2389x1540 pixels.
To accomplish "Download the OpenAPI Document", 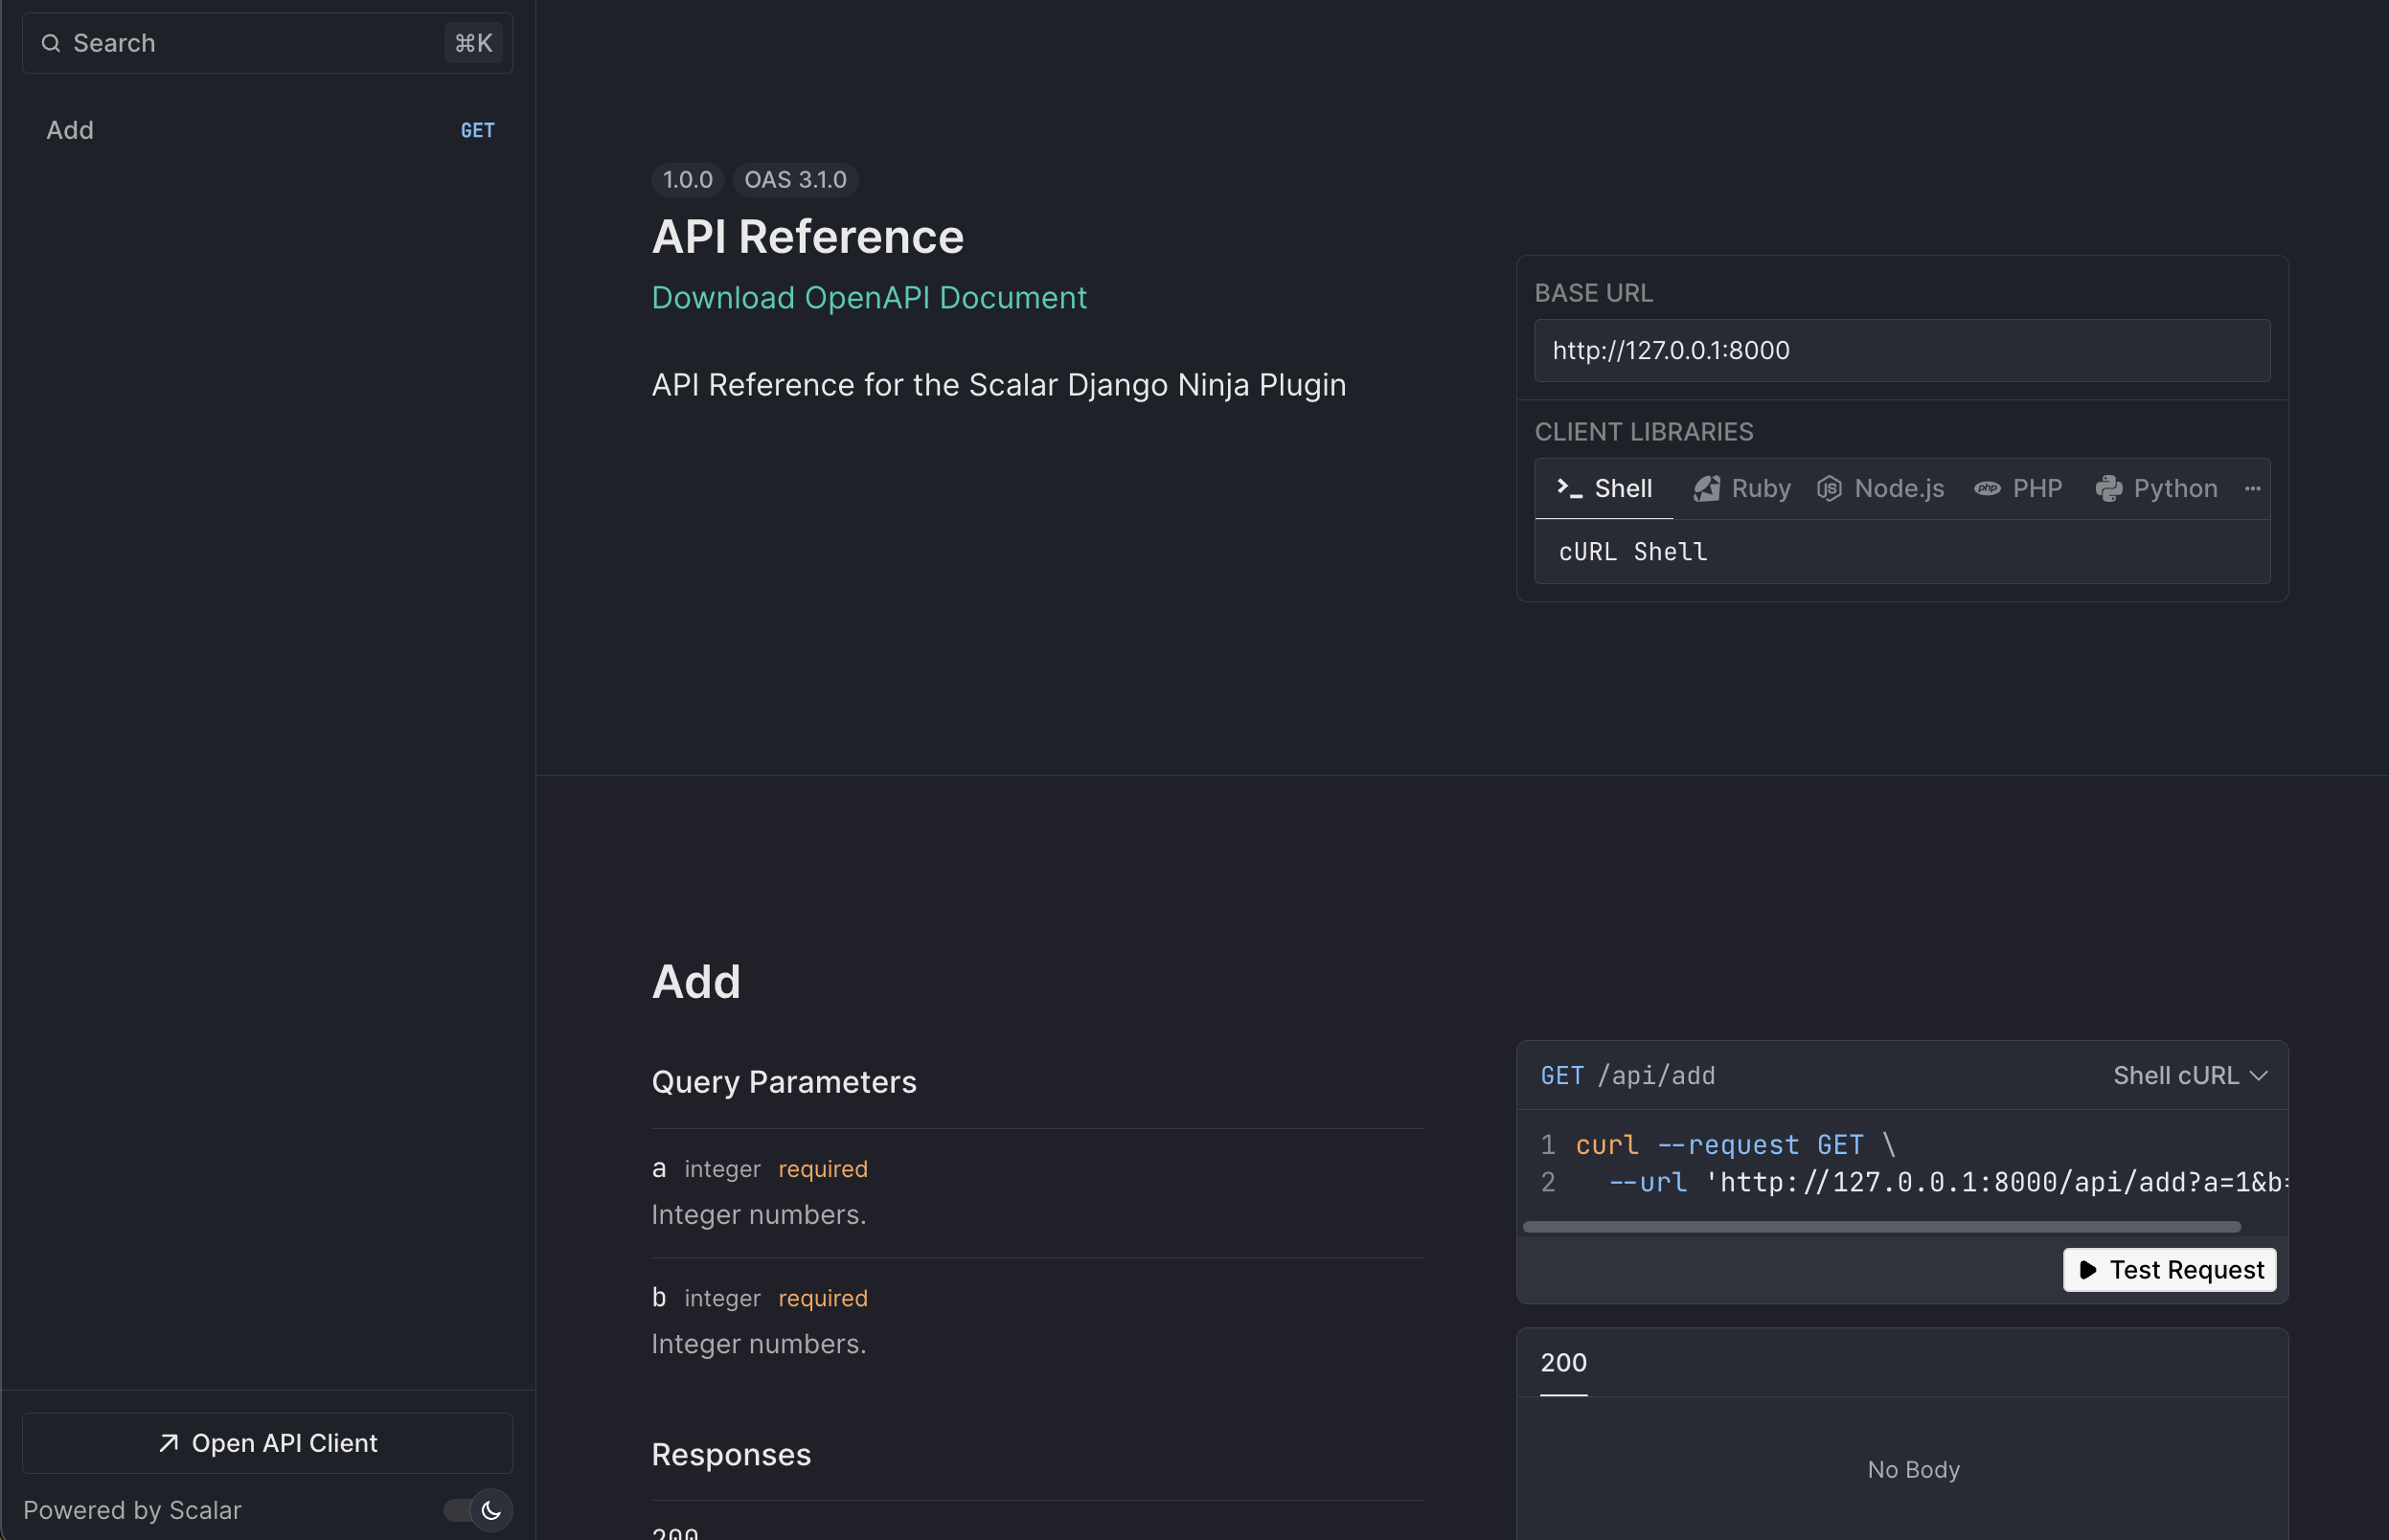I will tap(868, 297).
